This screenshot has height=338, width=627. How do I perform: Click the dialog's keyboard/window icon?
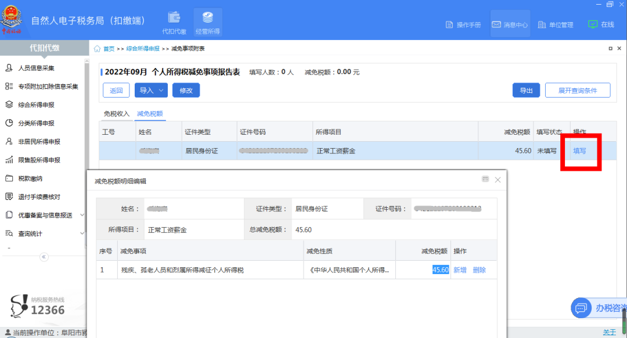tap(485, 179)
